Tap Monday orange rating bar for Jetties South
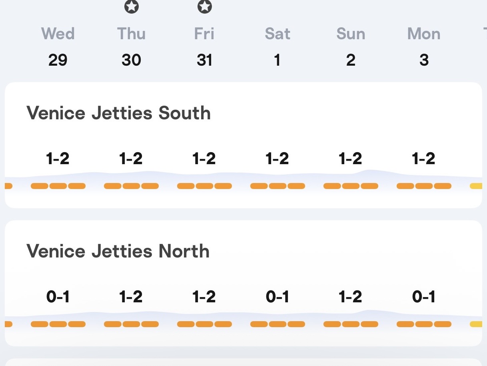The image size is (487, 366). pos(424,186)
